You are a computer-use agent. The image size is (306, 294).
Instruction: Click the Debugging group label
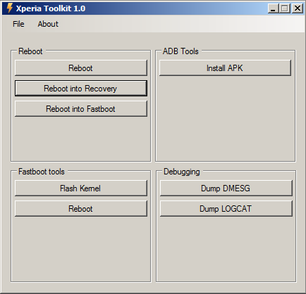click(x=182, y=172)
